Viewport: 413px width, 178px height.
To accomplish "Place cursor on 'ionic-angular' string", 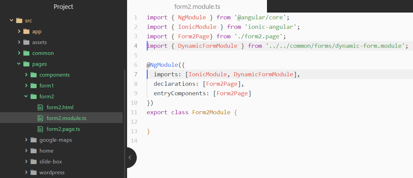I will pyautogui.click(x=270, y=27).
